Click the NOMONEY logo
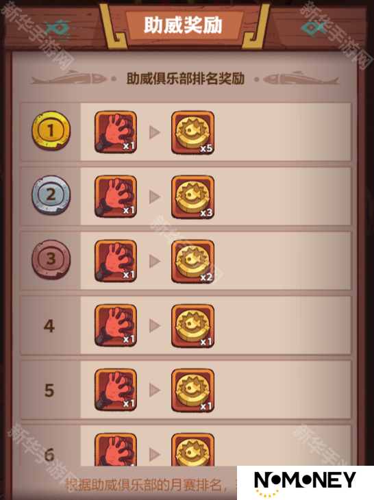The width and height of the screenshot is (374, 500). [x=305, y=482]
